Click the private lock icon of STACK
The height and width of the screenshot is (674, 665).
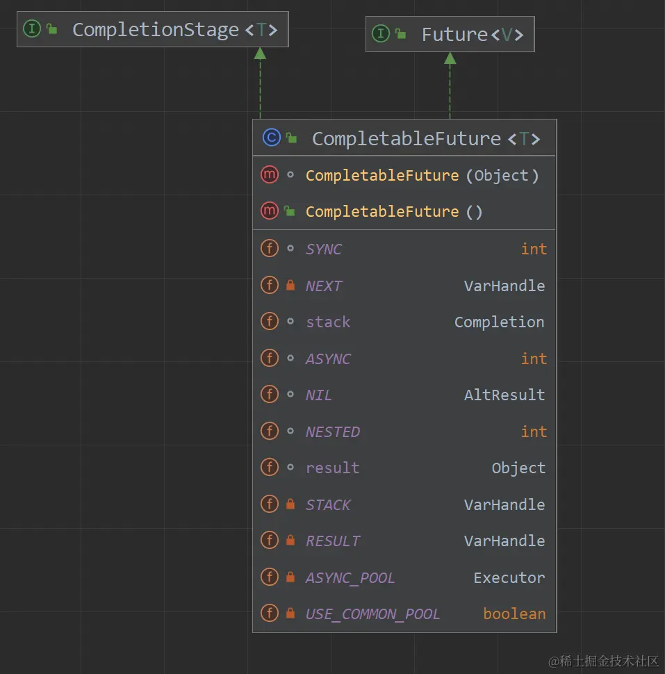(290, 503)
